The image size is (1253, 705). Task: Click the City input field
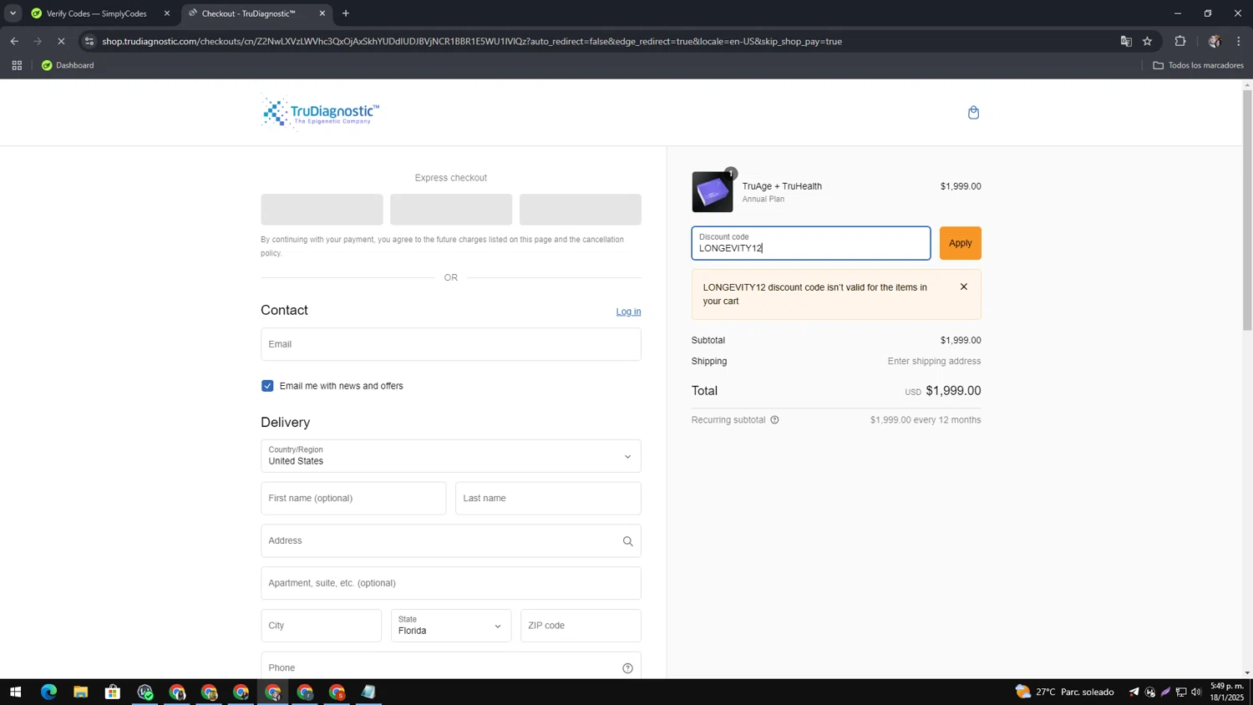click(321, 626)
